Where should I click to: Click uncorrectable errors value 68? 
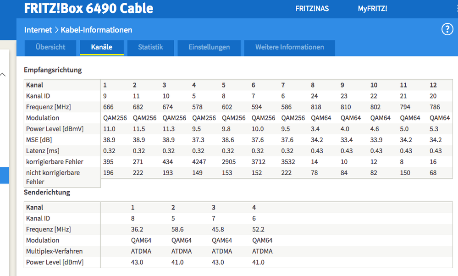433,173
